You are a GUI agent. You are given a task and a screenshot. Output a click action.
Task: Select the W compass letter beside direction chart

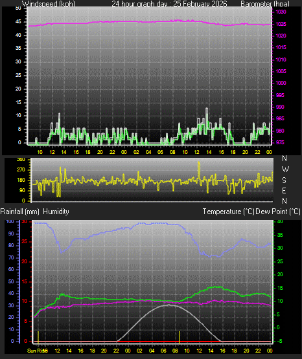285,169
